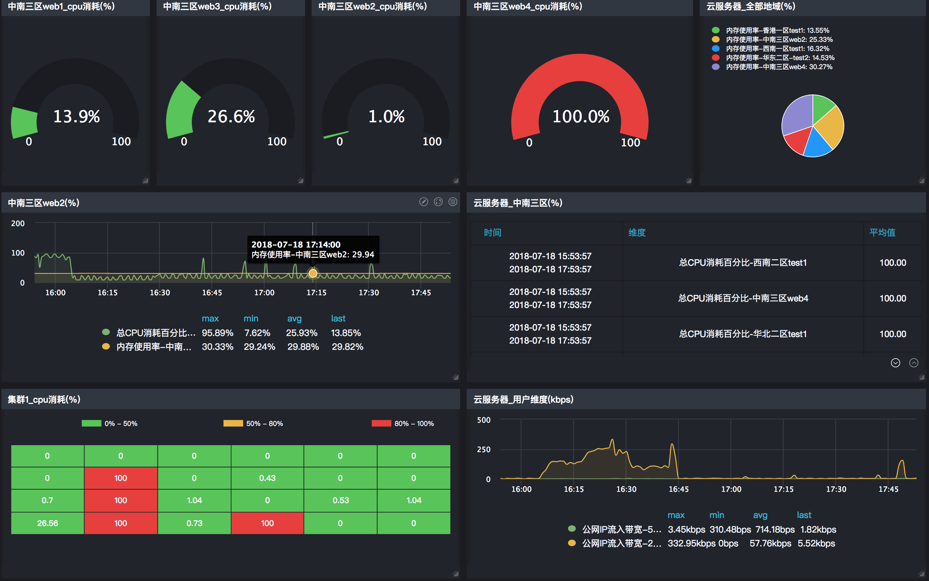929x581 pixels.
Task: Toggle the 公网IP流入带宽-2 series legend
Action: tap(614, 544)
